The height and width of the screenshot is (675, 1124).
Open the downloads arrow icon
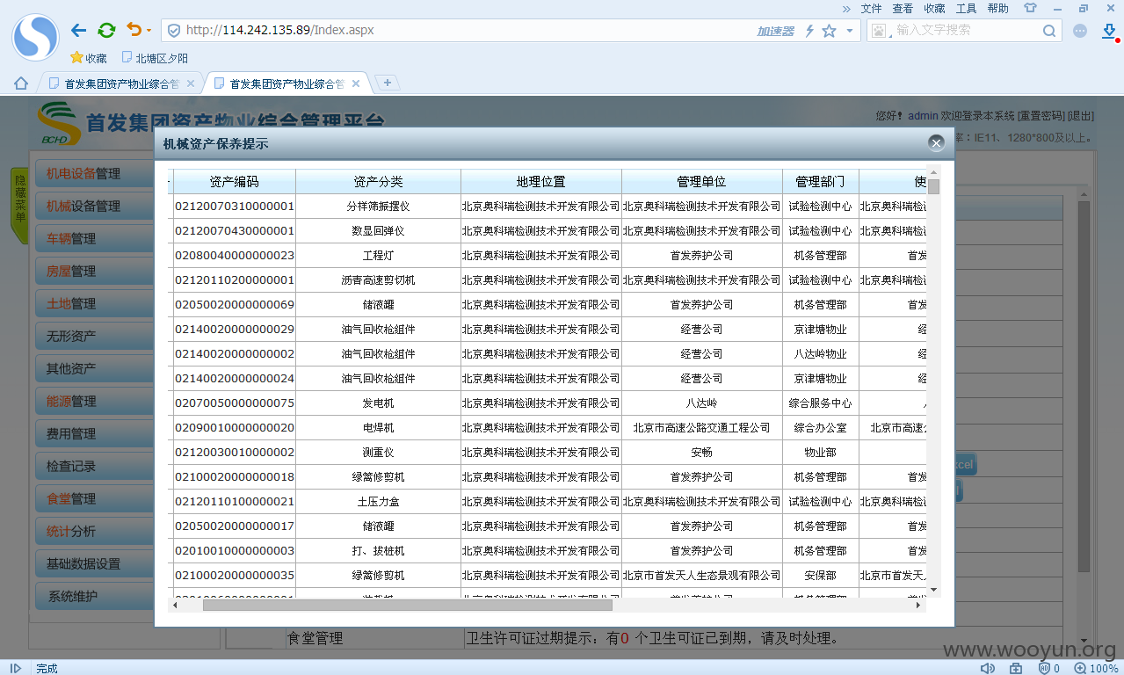click(1108, 31)
